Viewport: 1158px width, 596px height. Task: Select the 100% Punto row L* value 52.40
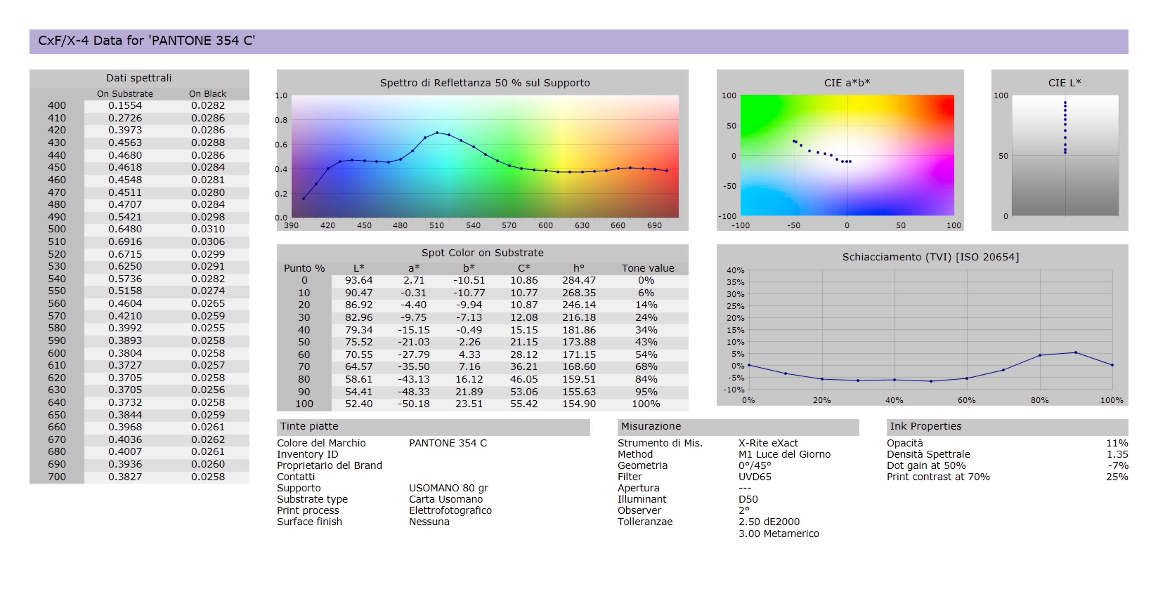tap(358, 404)
